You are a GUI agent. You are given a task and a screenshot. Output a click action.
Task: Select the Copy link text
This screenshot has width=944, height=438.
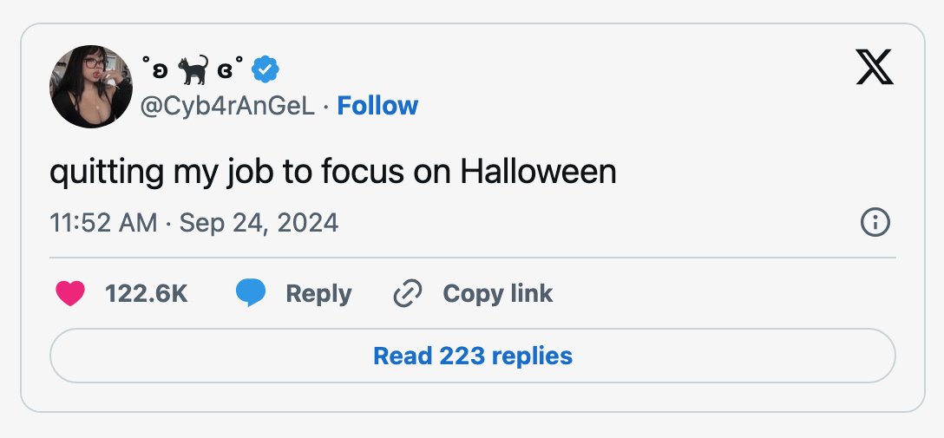tap(498, 294)
